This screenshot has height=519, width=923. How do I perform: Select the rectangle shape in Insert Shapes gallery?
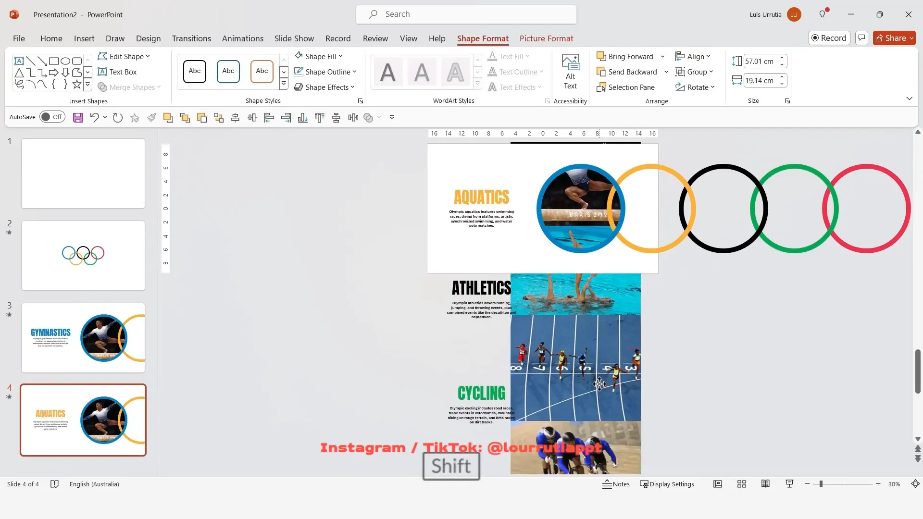[54, 61]
